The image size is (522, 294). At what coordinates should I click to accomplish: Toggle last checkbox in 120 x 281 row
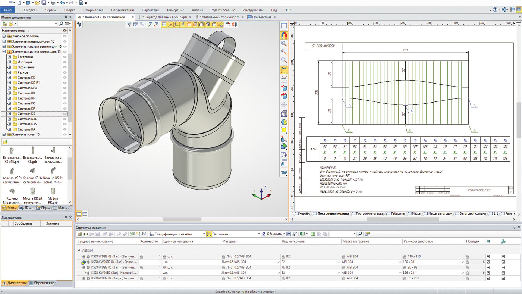click(x=503, y=262)
